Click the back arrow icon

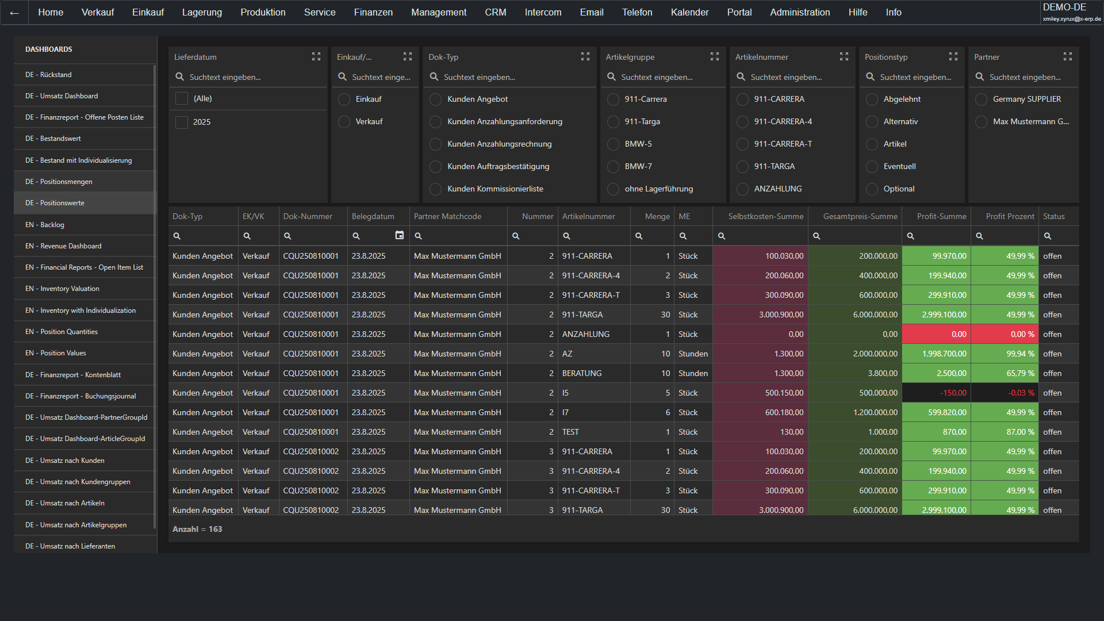pos(14,13)
